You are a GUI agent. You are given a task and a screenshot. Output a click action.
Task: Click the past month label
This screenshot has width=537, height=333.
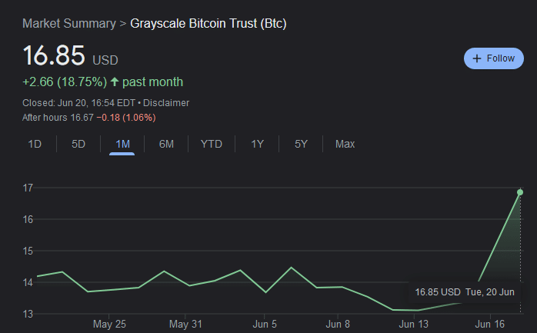(153, 82)
